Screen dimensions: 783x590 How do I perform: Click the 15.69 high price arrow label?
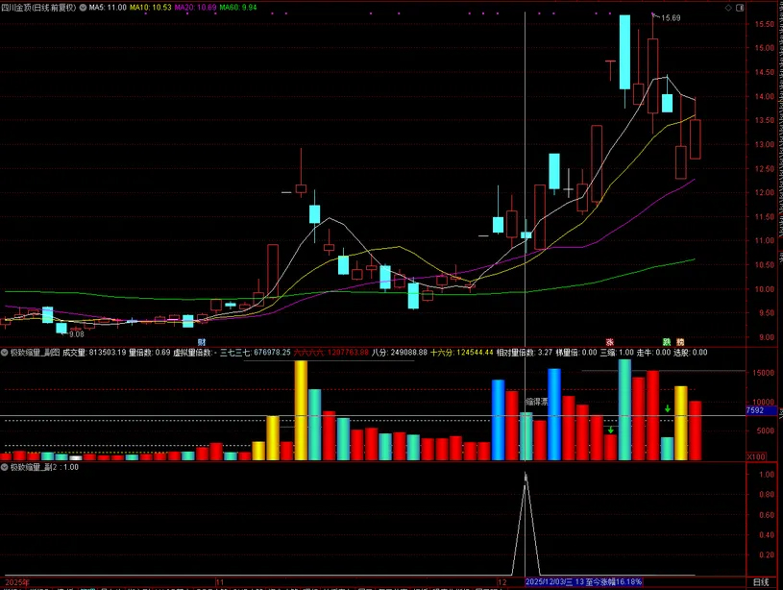click(669, 18)
